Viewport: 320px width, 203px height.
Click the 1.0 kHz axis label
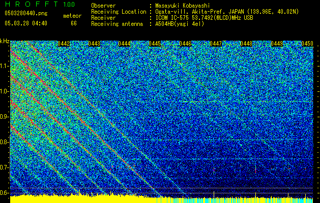click(x=4, y=92)
